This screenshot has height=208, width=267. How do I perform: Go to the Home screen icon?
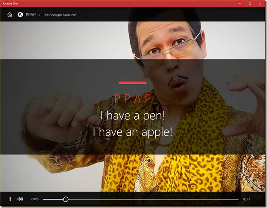[10, 15]
